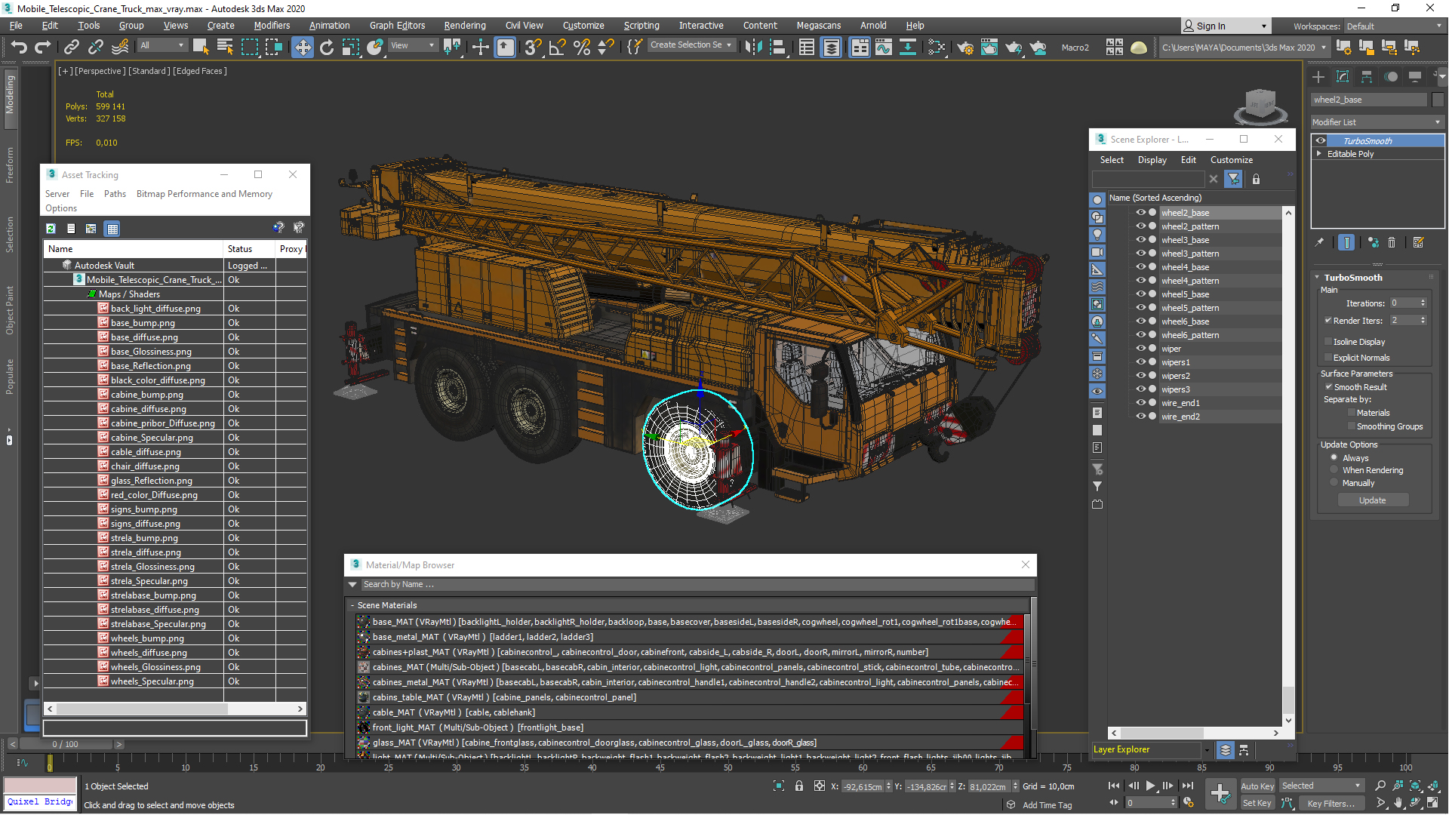Image resolution: width=1449 pixels, height=815 pixels.
Task: Toggle the Percent Snap button
Action: pyautogui.click(x=582, y=48)
